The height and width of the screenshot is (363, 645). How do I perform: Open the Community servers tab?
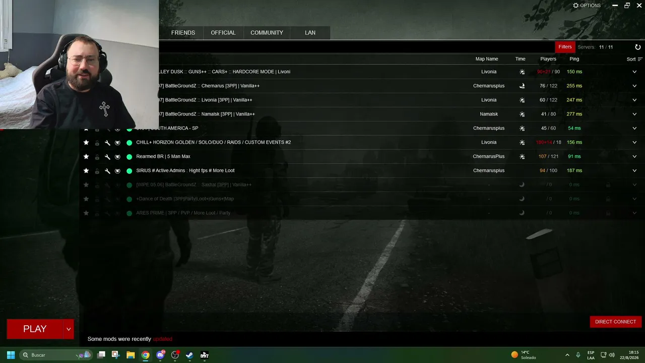click(267, 33)
